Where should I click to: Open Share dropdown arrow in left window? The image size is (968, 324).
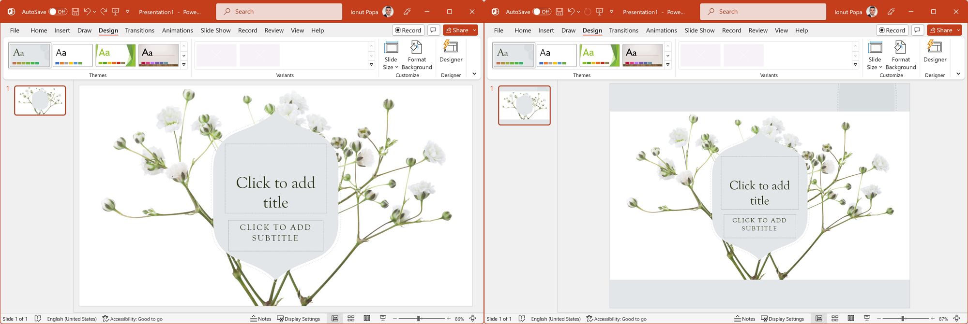pyautogui.click(x=474, y=30)
